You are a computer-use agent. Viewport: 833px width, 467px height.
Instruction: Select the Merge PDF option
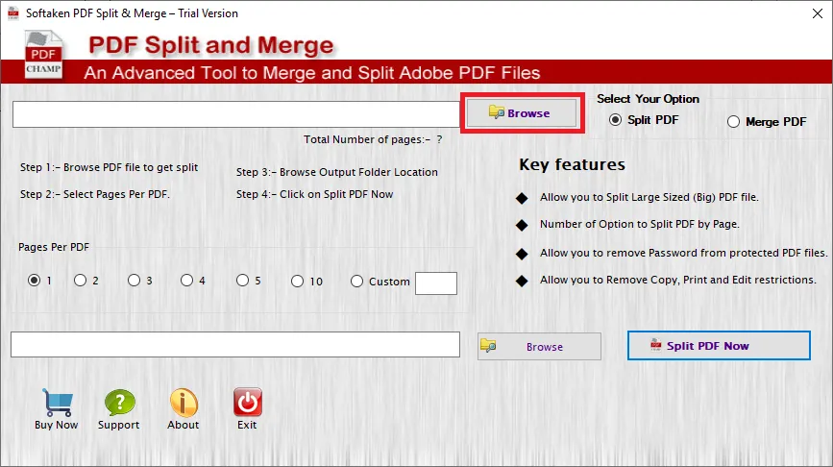733,122
